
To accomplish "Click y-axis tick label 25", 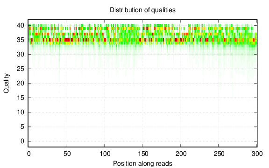I will pos(21,69).
